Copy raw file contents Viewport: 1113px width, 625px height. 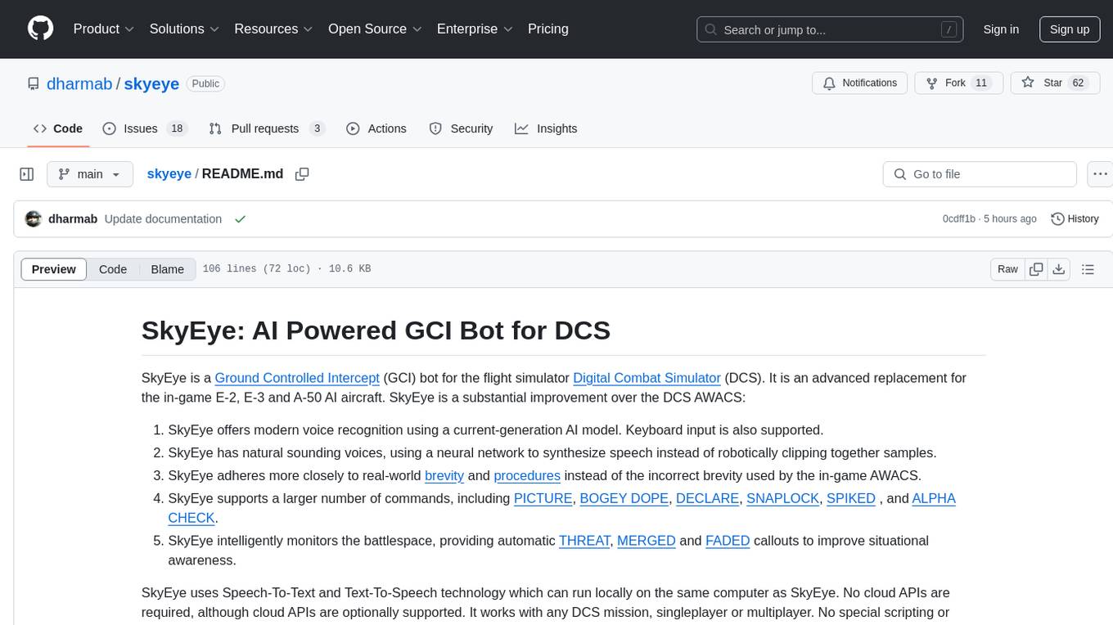pyautogui.click(x=1036, y=269)
